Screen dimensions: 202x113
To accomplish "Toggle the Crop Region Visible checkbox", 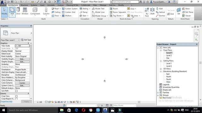I will pyautogui.click(x=16, y=99).
